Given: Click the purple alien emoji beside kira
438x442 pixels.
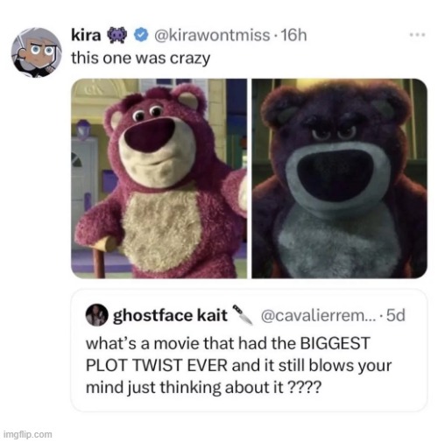Looking at the screenshot, I should pyautogui.click(x=117, y=36).
